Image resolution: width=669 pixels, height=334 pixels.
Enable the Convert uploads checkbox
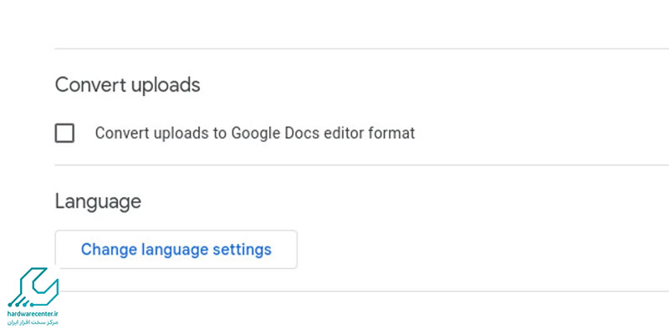64,133
